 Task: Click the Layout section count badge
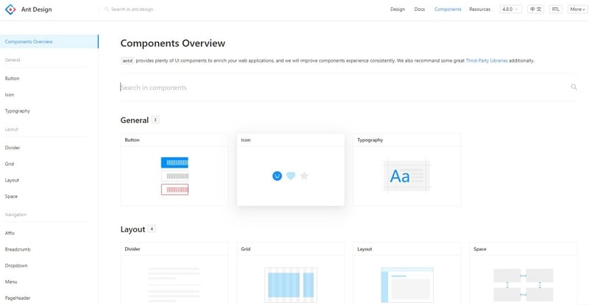click(152, 229)
